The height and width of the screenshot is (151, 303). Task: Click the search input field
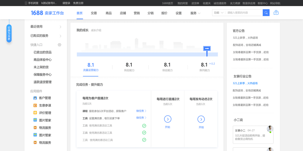(x=244, y=13)
